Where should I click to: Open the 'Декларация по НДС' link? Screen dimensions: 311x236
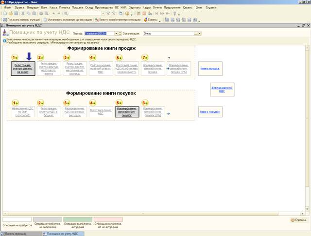pyautogui.click(x=222, y=89)
